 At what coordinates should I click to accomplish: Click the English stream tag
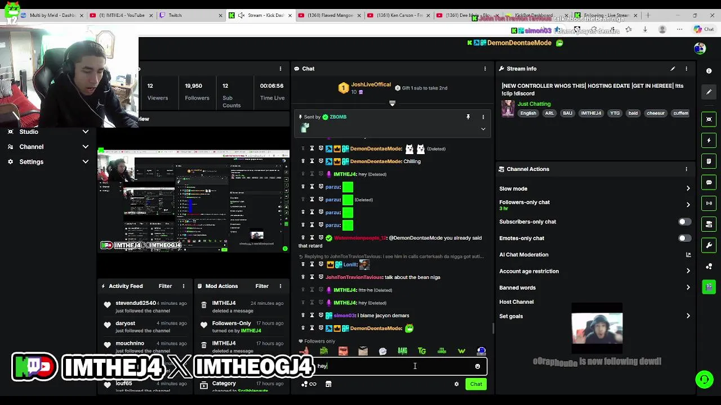(528, 113)
